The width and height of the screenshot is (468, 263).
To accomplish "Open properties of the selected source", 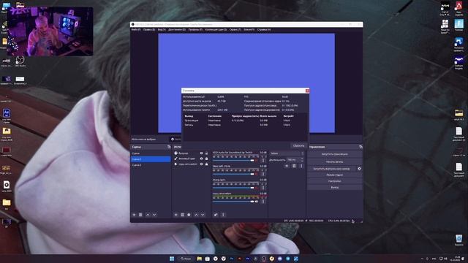I will click(189, 215).
